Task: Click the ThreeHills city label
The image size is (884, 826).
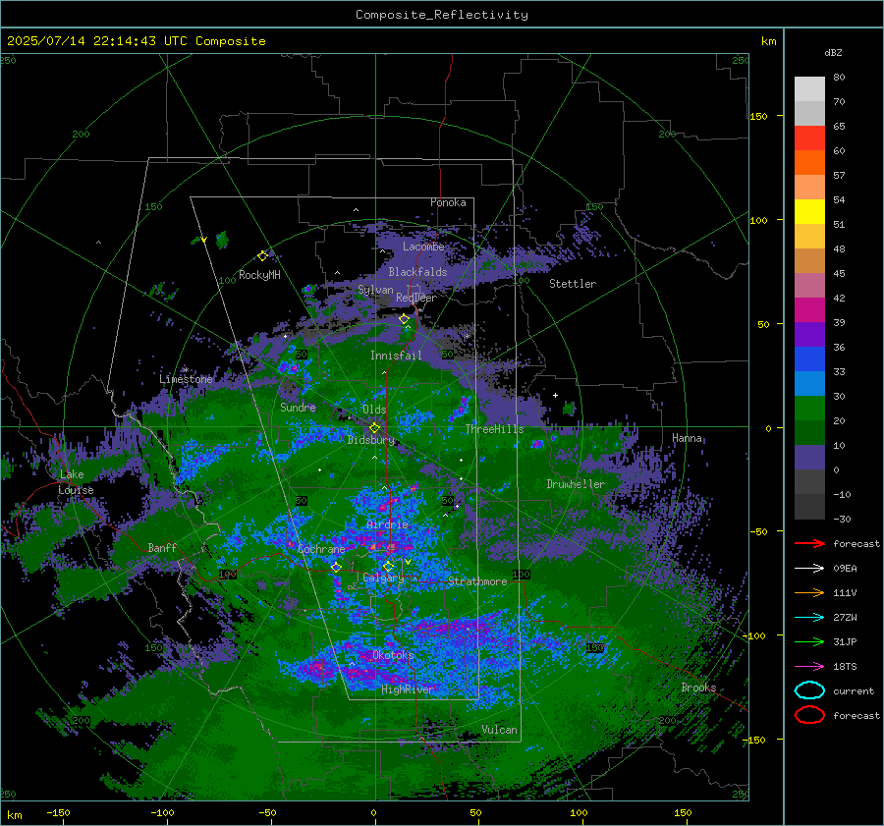Action: point(494,429)
